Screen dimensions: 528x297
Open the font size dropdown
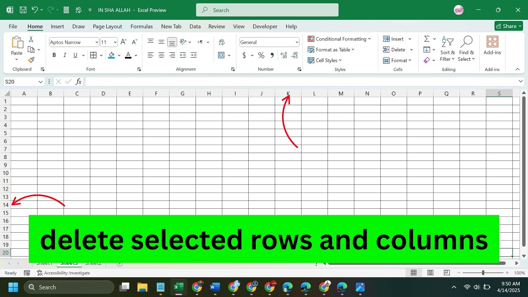click(x=115, y=42)
